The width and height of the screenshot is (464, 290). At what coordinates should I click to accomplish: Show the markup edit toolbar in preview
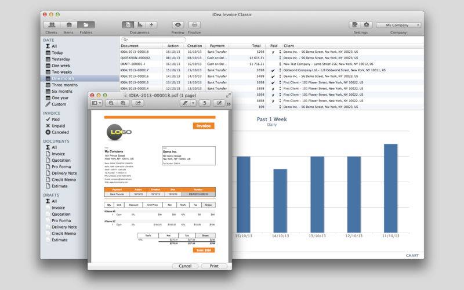(x=219, y=103)
